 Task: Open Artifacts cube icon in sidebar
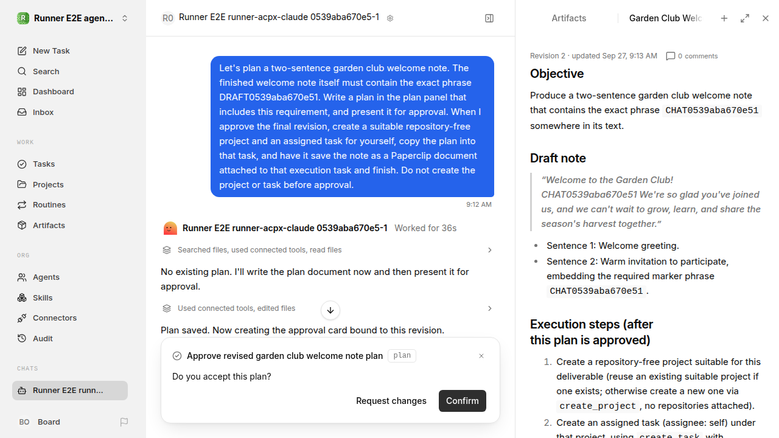[x=22, y=226]
